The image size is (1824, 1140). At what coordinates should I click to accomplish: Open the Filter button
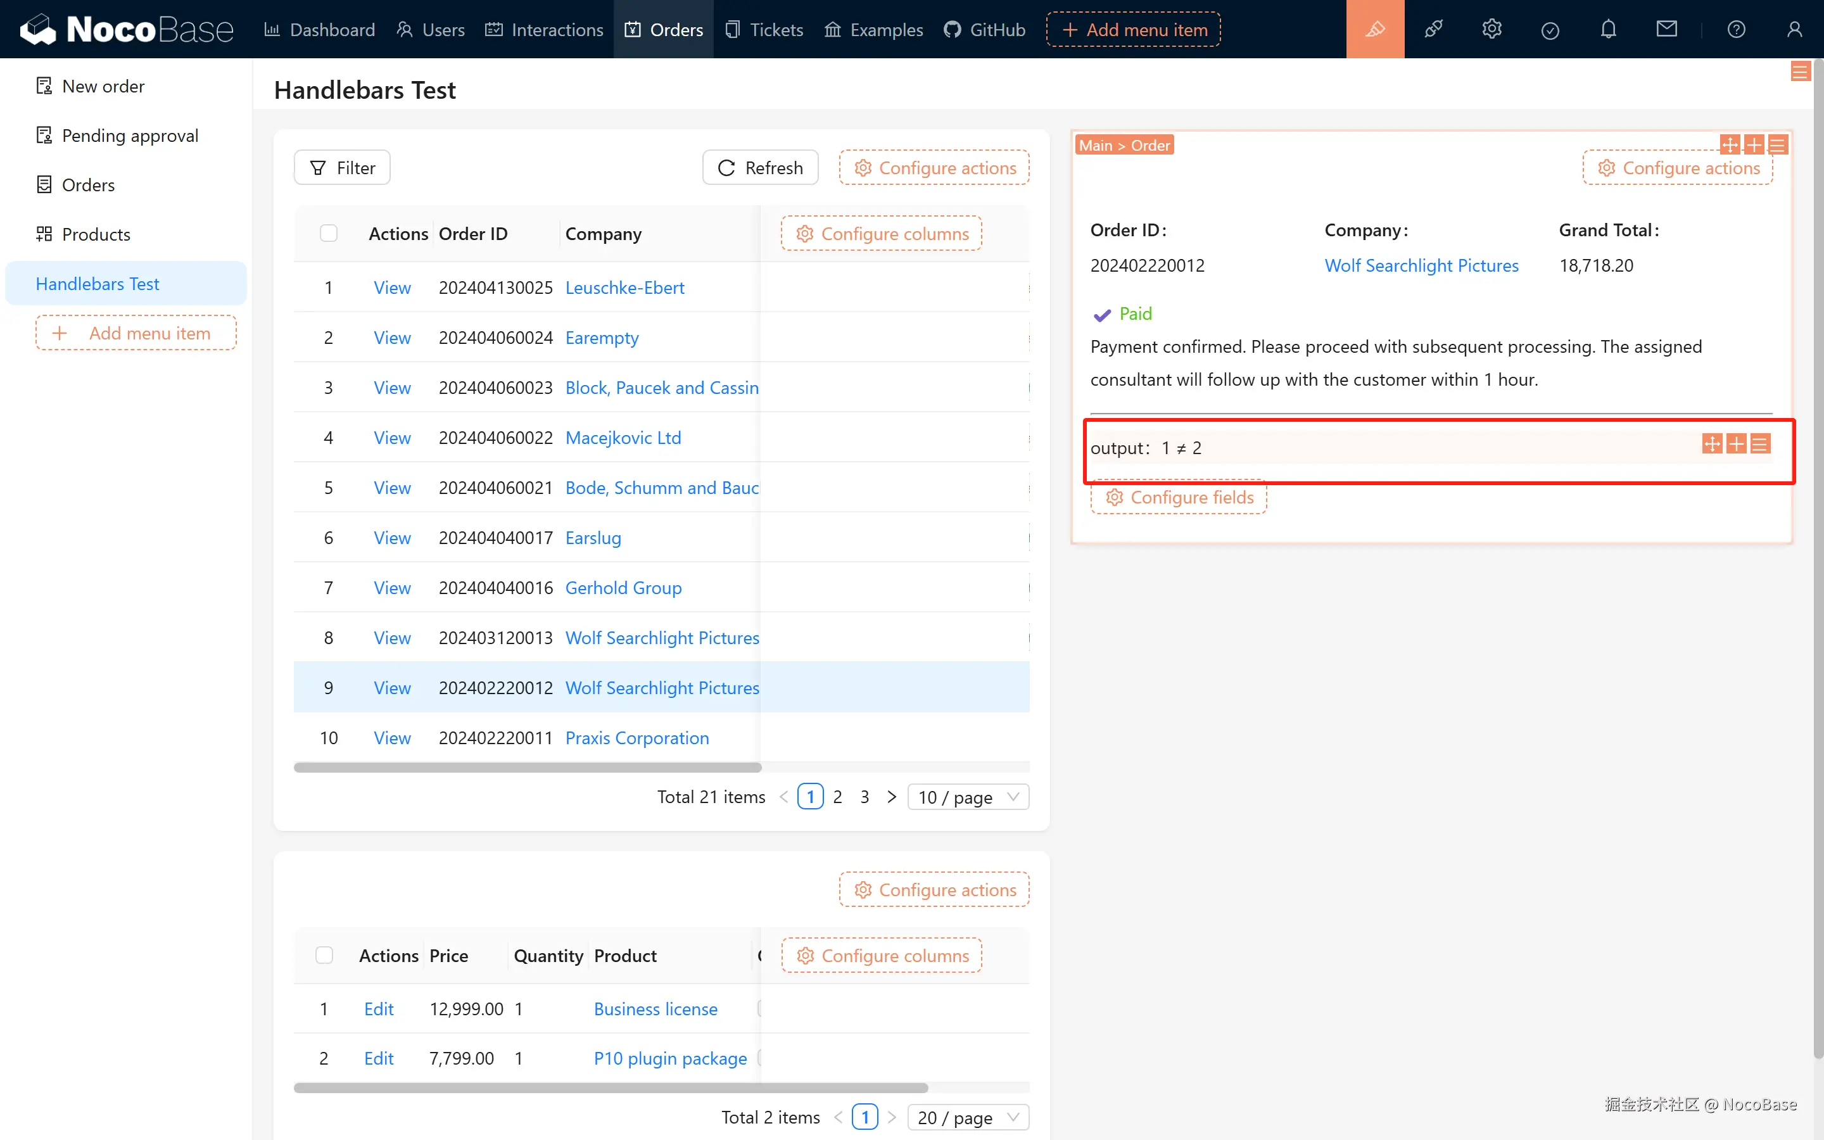coord(342,167)
